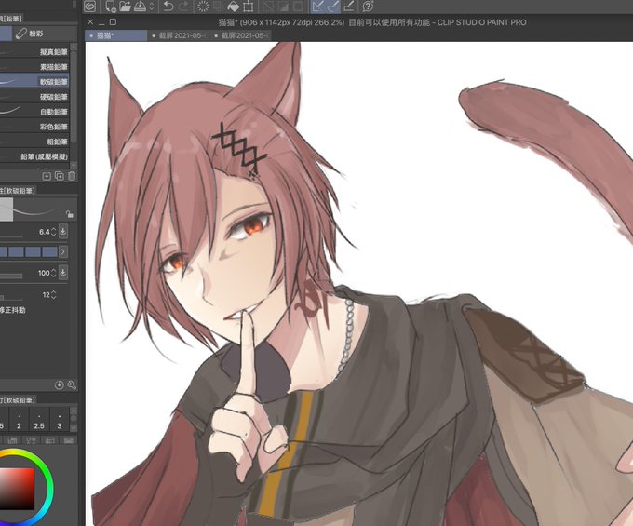Select the 彩色鉛筆 brush
The image size is (633, 526).
(34, 127)
